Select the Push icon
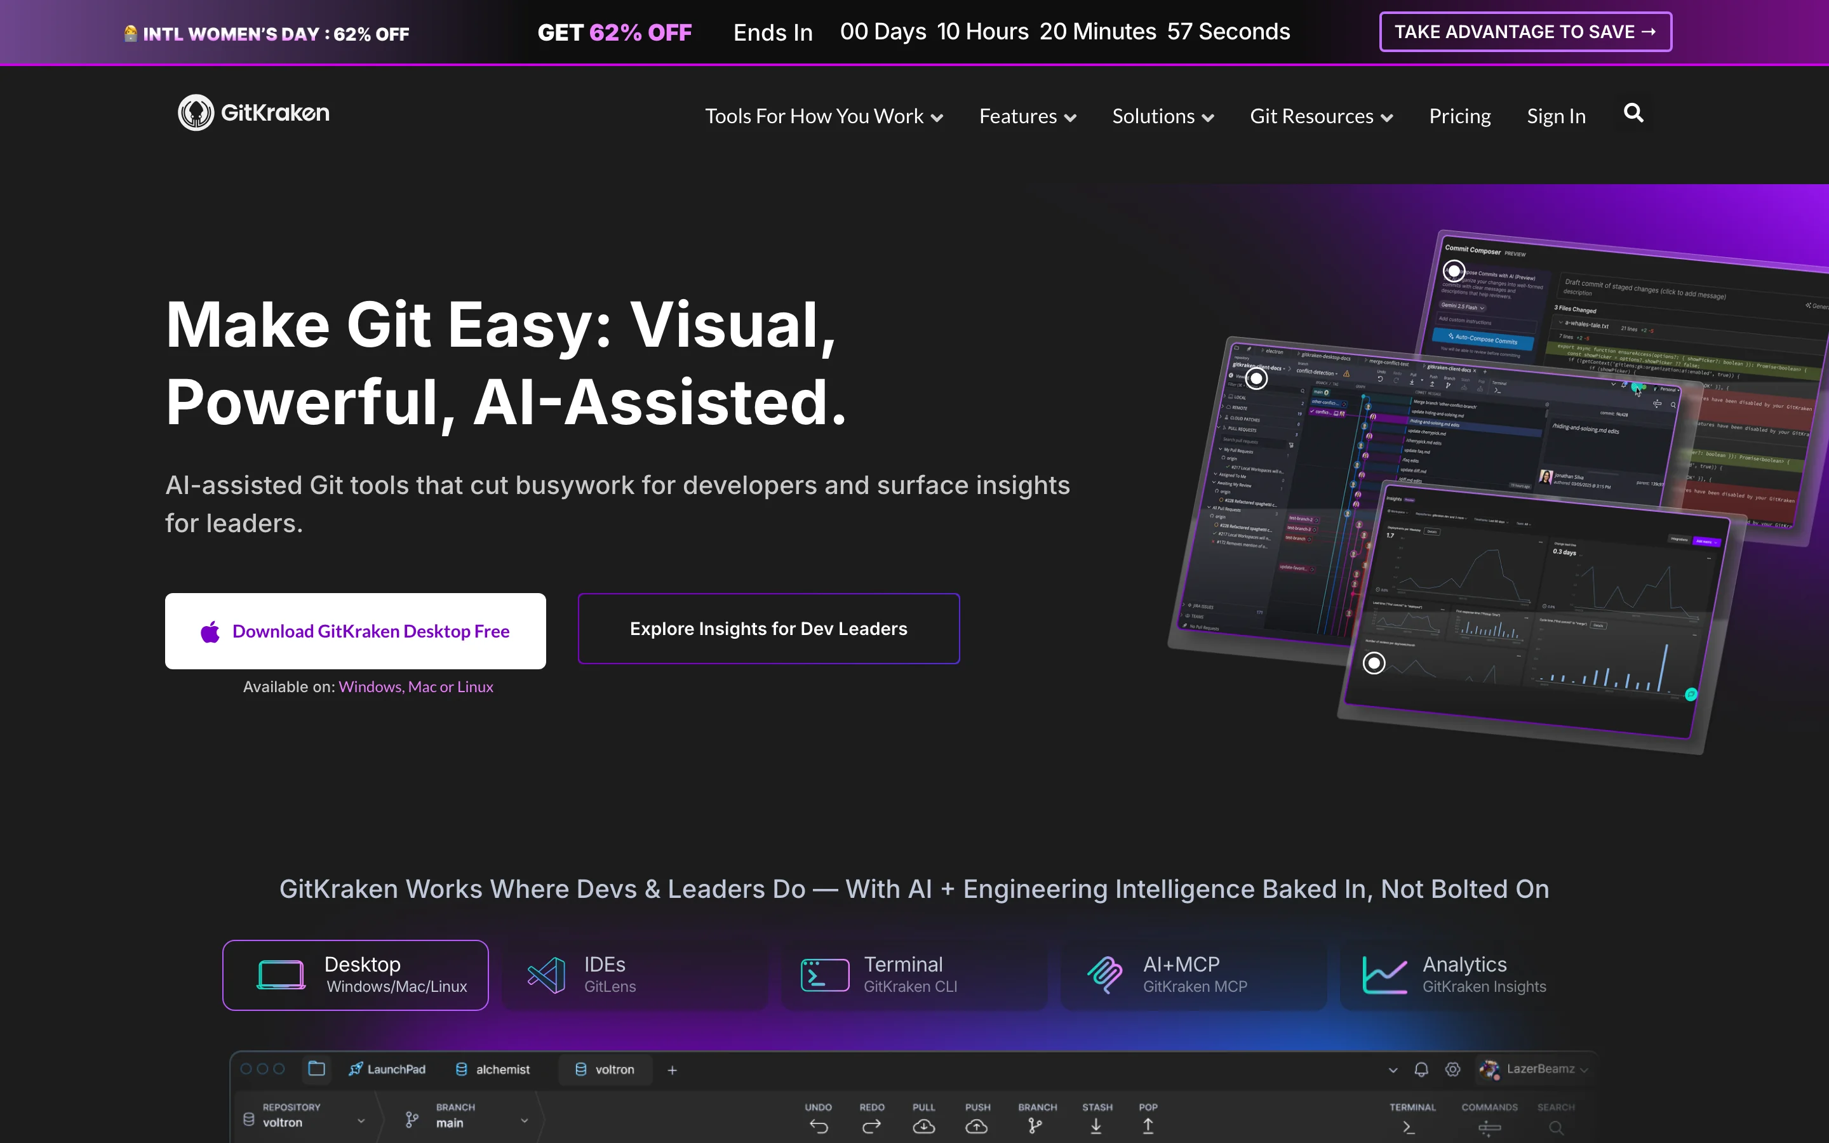Viewport: 1829px width, 1143px height. [x=977, y=1126]
